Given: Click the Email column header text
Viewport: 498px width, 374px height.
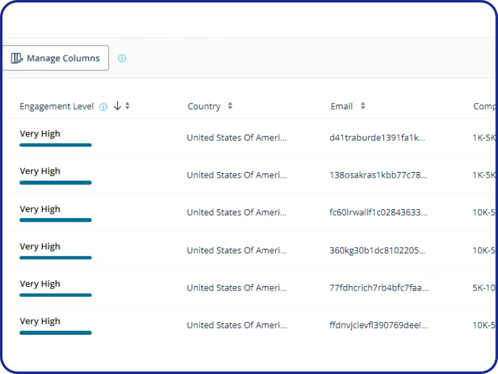Looking at the screenshot, I should pos(341,106).
